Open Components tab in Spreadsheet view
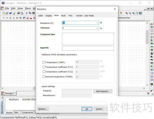Viewport: 154px width, 119px height. tap(27, 113)
